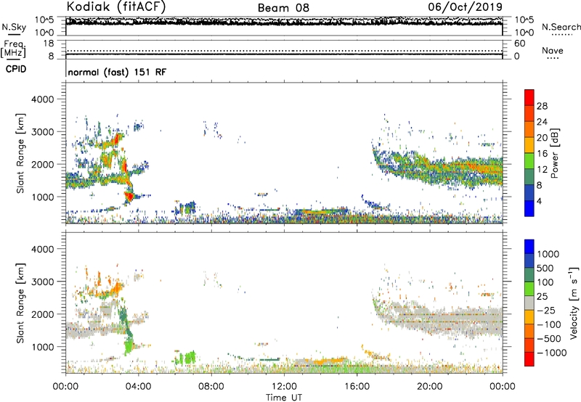Click the "Power [dB]" colorbar title
Viewport: 581px width, 402px height.
click(554, 153)
